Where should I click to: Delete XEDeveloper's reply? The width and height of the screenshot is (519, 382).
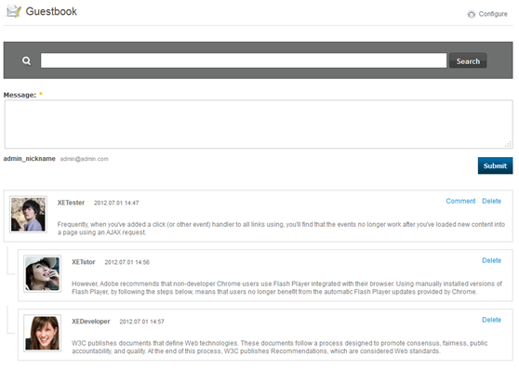click(x=491, y=320)
